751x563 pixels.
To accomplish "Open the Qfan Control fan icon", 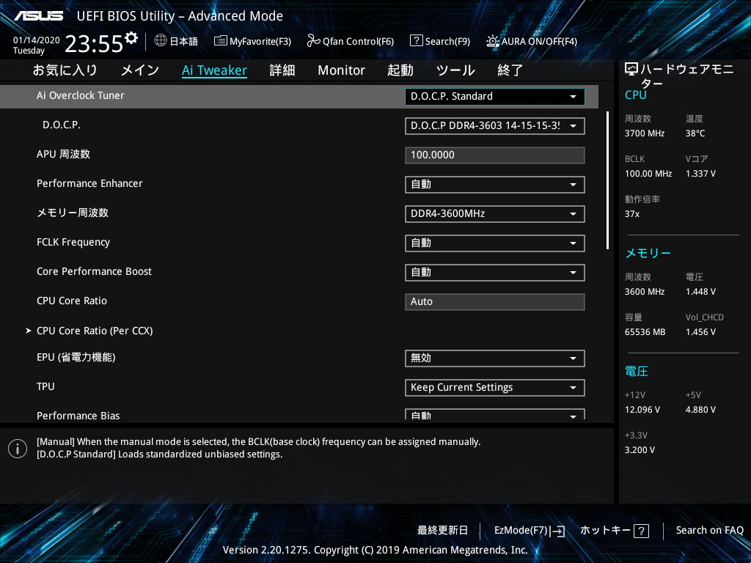I will tap(313, 41).
